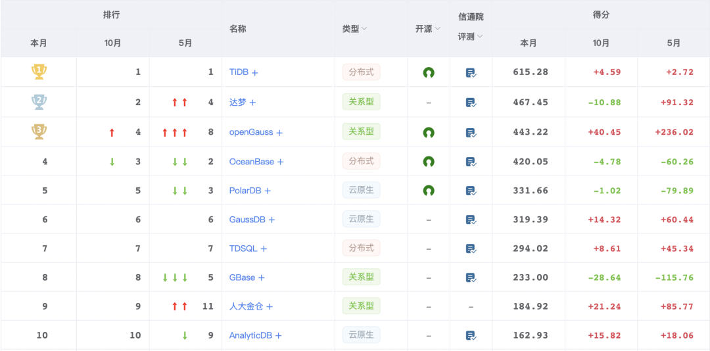Click 达梦's score 467.45
710x351 pixels.
click(531, 103)
